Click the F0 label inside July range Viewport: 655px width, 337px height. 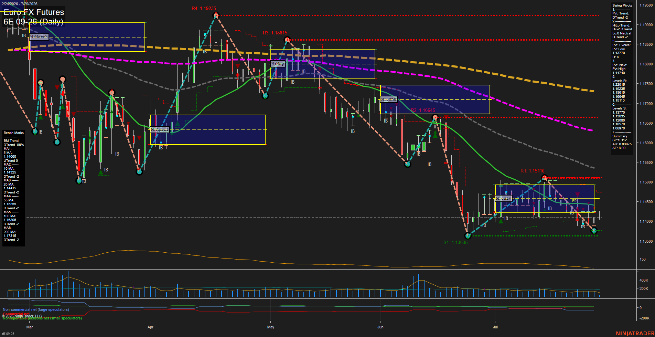[x=574, y=201]
